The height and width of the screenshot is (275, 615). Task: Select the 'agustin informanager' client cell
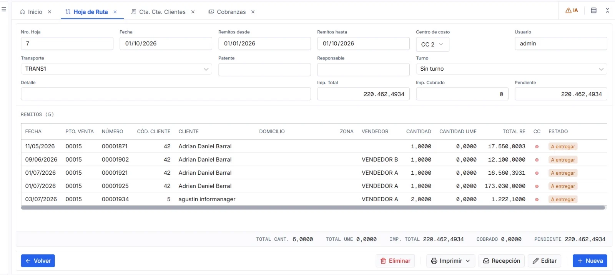(207, 199)
